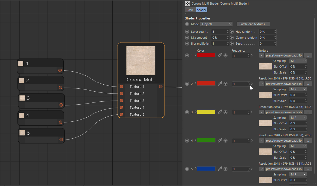Click the Texture 2 input port
This screenshot has height=186, width=317.
pos(121,94)
